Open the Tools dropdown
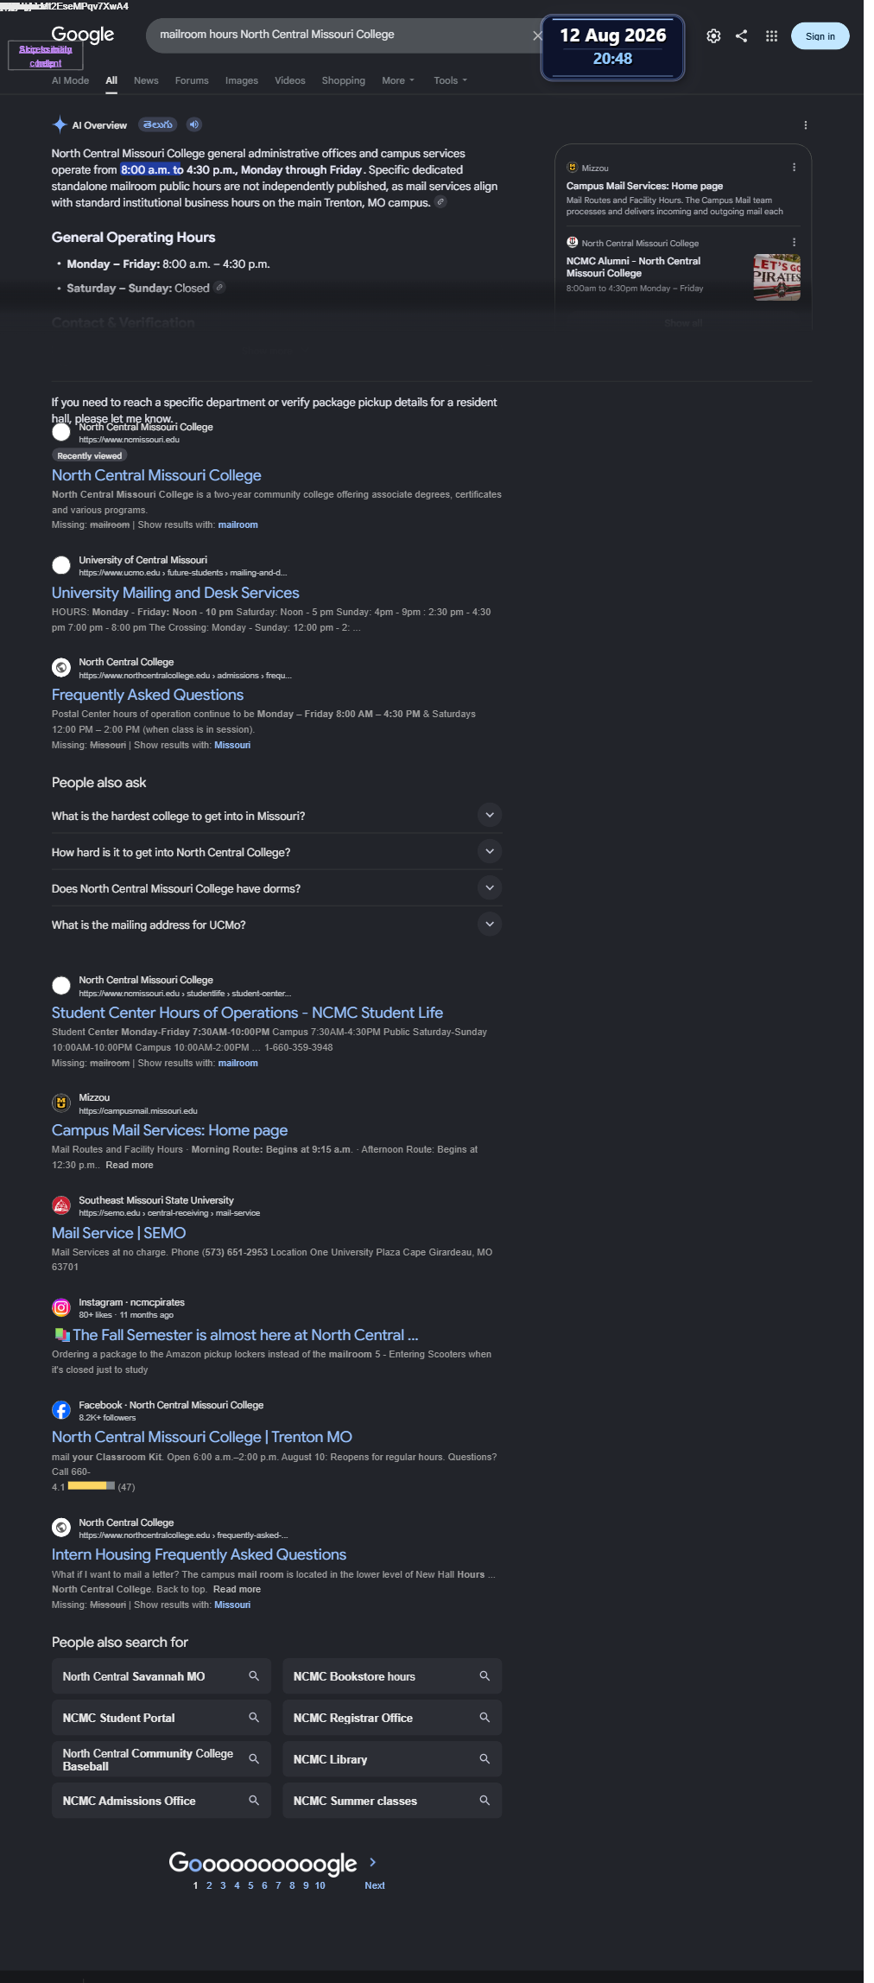Image resolution: width=874 pixels, height=1983 pixels. pyautogui.click(x=450, y=80)
